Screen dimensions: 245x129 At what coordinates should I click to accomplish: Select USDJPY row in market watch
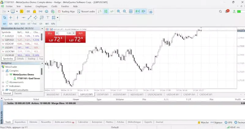tap(21, 48)
